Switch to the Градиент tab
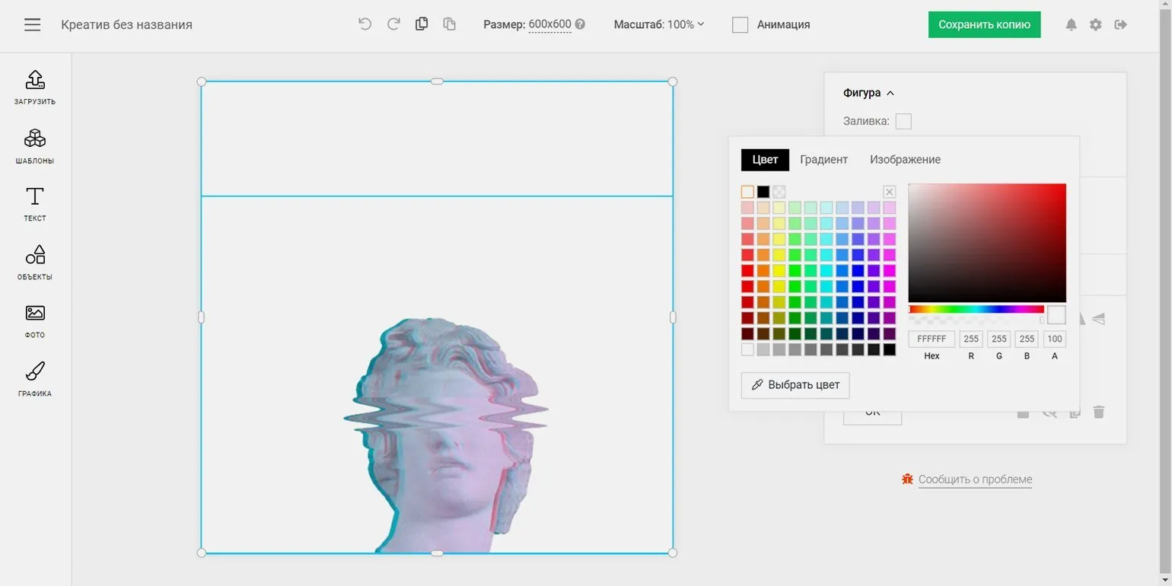 (x=823, y=160)
